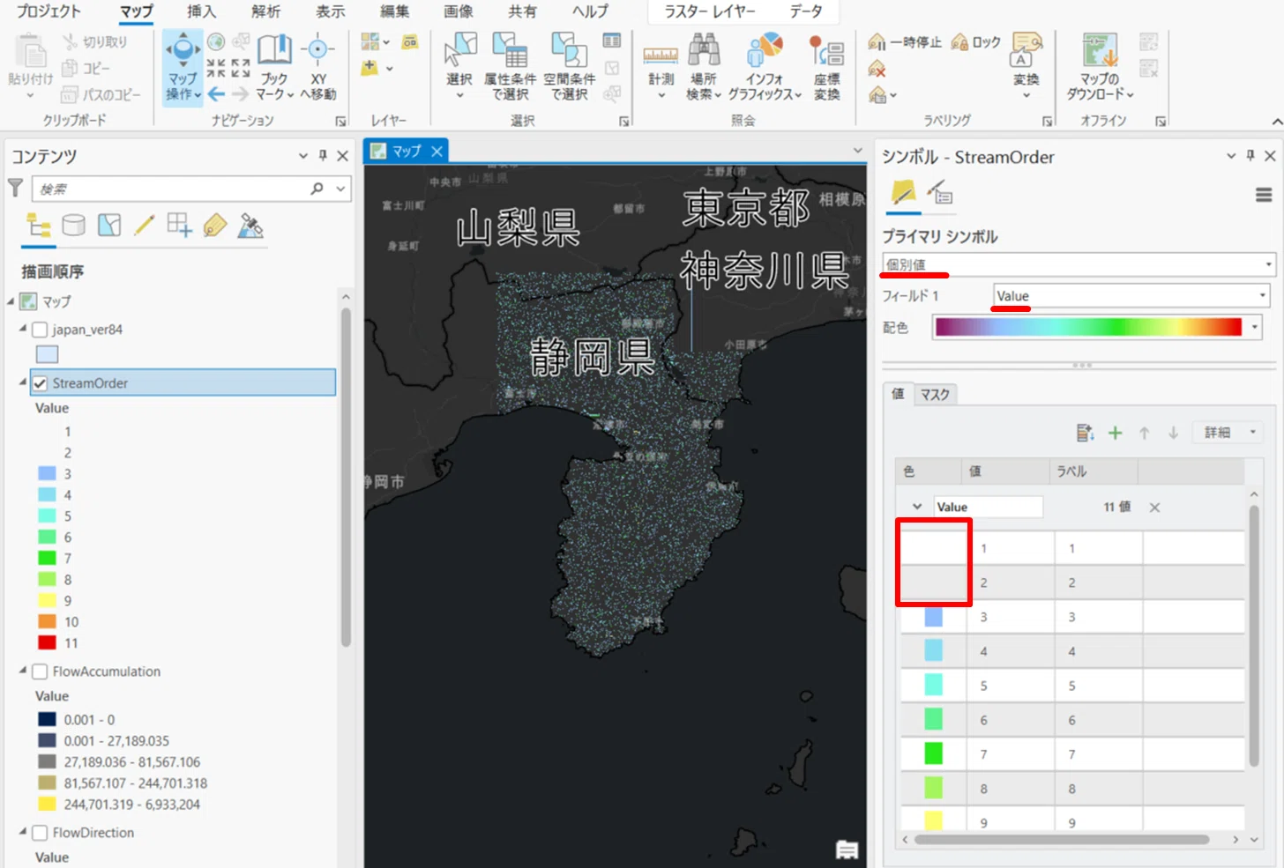
Task: Click the filter funnel icon in Contents
Action: coord(16,188)
